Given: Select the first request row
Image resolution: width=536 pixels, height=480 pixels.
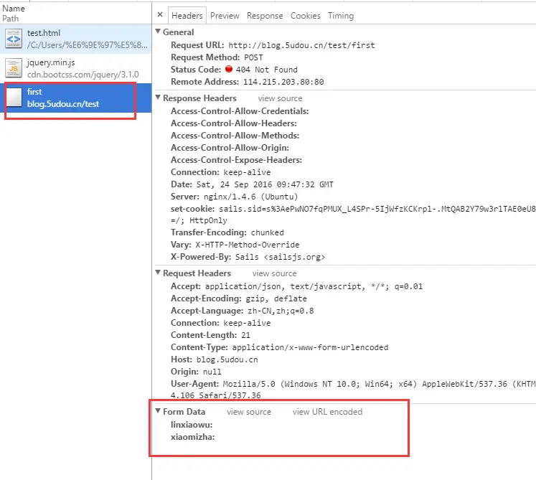Looking at the screenshot, I should coord(75,98).
